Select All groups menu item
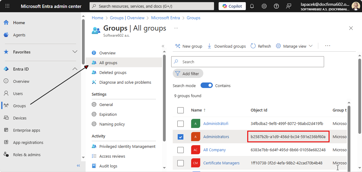362x172 pixels. pyautogui.click(x=124, y=63)
